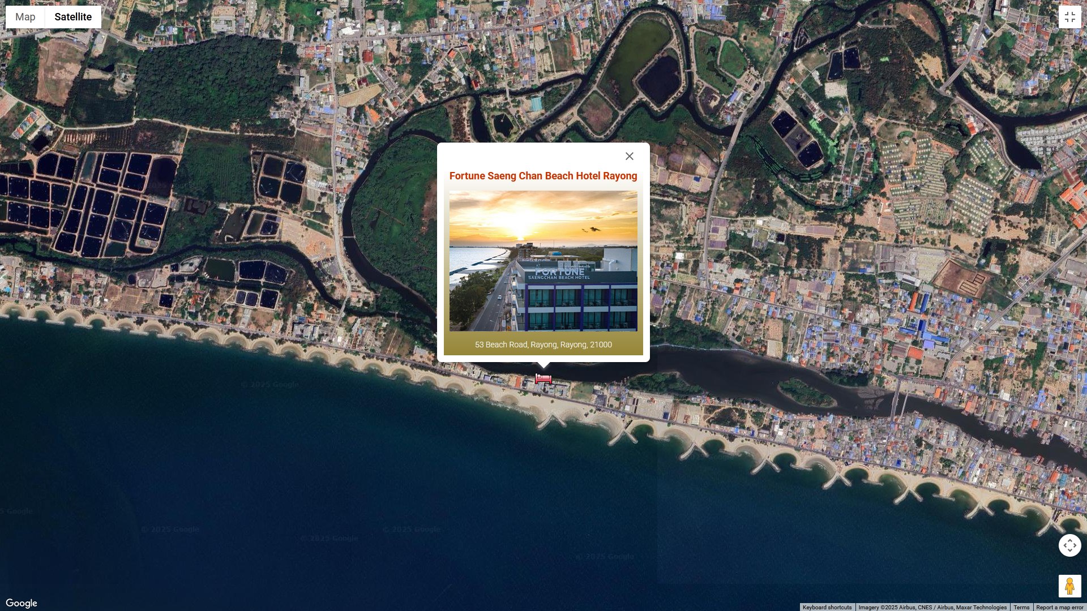Click the Street View Pegman icon
The image size is (1087, 611).
(x=1069, y=586)
